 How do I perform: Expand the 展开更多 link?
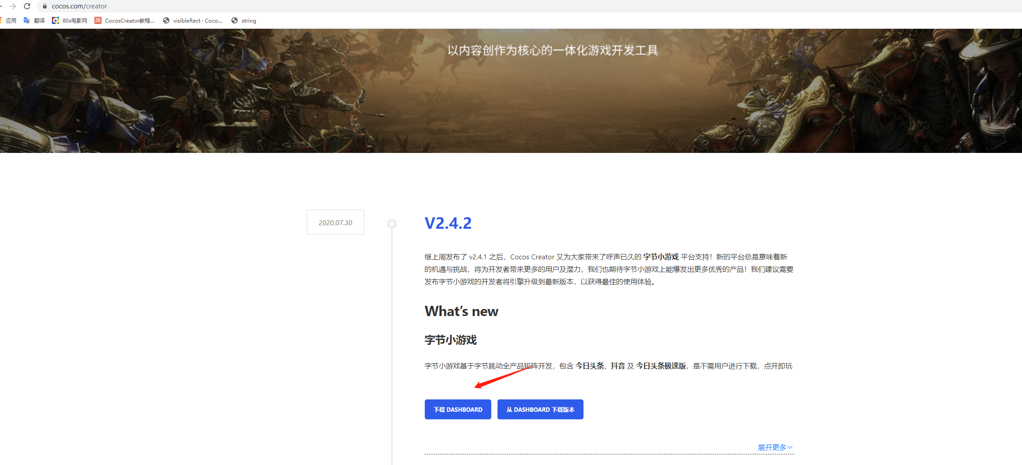[x=775, y=447]
